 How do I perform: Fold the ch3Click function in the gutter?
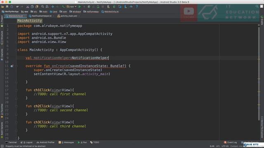16,123
